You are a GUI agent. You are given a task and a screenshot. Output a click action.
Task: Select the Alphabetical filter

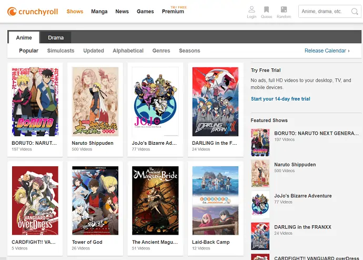pos(128,51)
